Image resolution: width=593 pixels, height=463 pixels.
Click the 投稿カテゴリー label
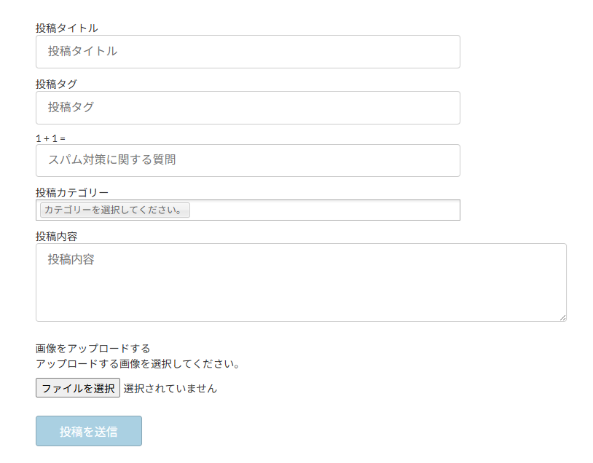tap(72, 193)
